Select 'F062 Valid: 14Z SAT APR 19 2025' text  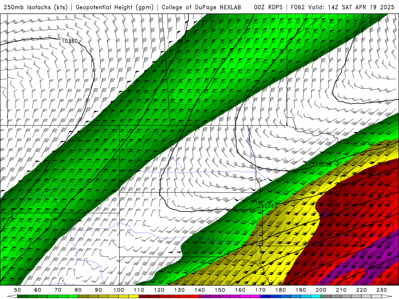click(342, 7)
